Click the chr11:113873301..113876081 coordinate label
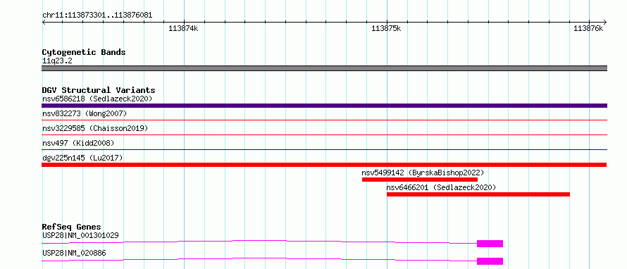Screen dimensions: 627x269 pyautogui.click(x=97, y=15)
